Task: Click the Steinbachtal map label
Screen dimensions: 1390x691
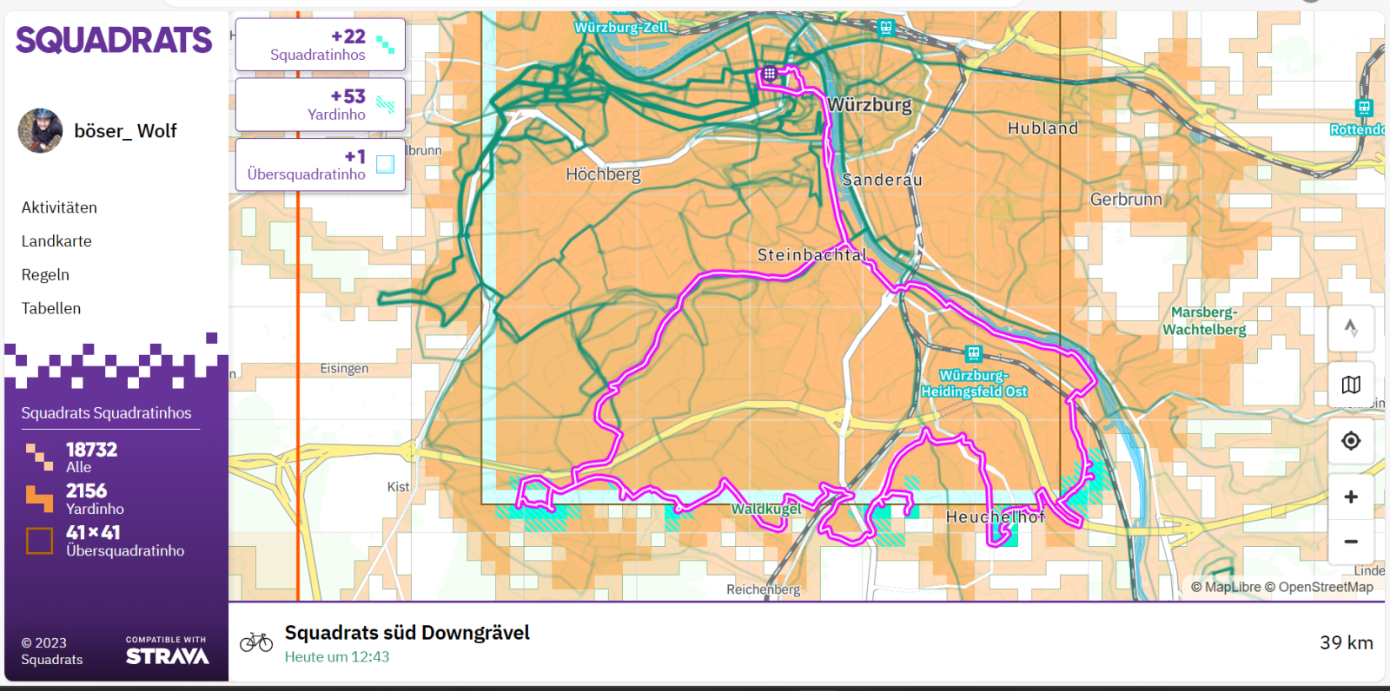Action: (811, 255)
